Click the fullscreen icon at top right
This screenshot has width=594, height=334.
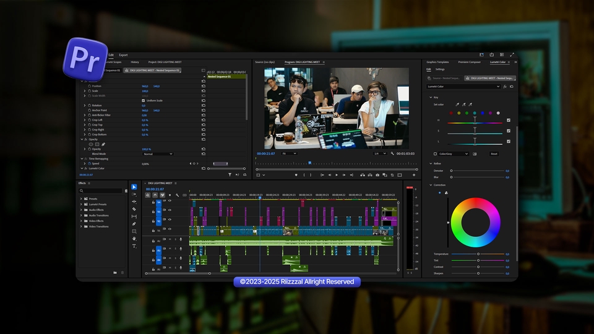pos(512,54)
